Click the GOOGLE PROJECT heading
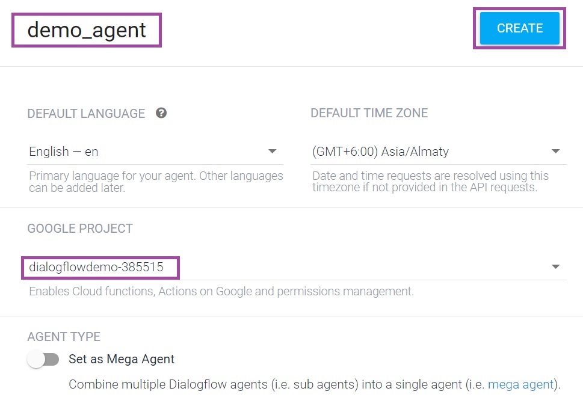Screen dimensions: 583x412 point(80,229)
